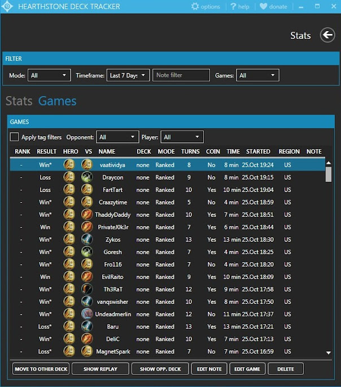This screenshot has height=387, width=341.
Task: Click the Show Replay button
Action: (x=100, y=369)
